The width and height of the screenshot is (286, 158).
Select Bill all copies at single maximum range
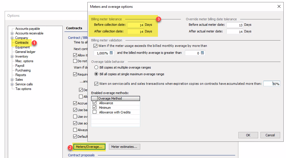pyautogui.click(x=96, y=74)
